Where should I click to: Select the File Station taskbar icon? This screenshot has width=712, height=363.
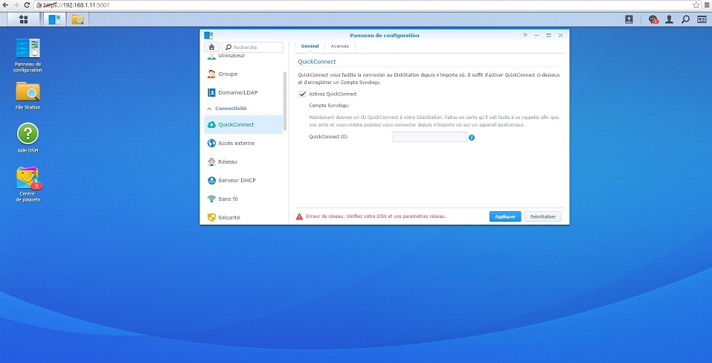(x=77, y=19)
